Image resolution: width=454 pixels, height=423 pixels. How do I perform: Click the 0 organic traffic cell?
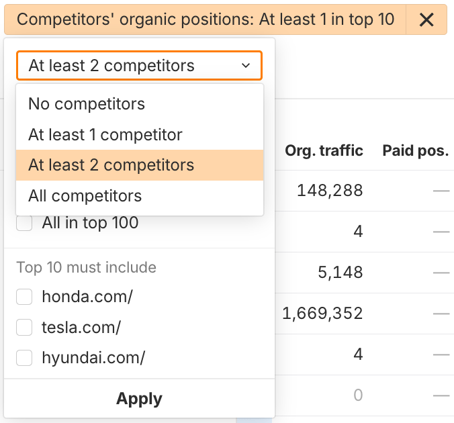coord(358,395)
